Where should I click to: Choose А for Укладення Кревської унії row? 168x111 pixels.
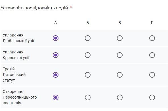(x=56, y=55)
